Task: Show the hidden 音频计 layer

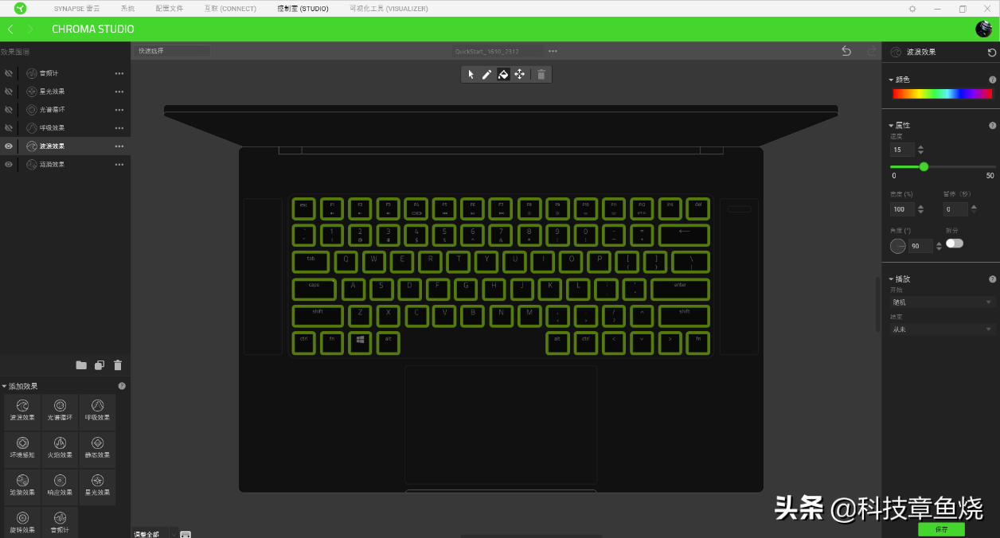Action: (x=9, y=73)
